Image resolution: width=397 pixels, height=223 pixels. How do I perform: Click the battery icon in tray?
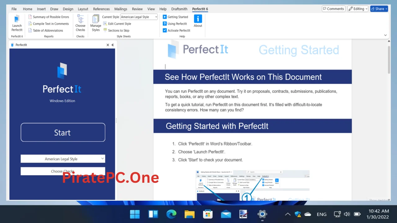click(357, 214)
